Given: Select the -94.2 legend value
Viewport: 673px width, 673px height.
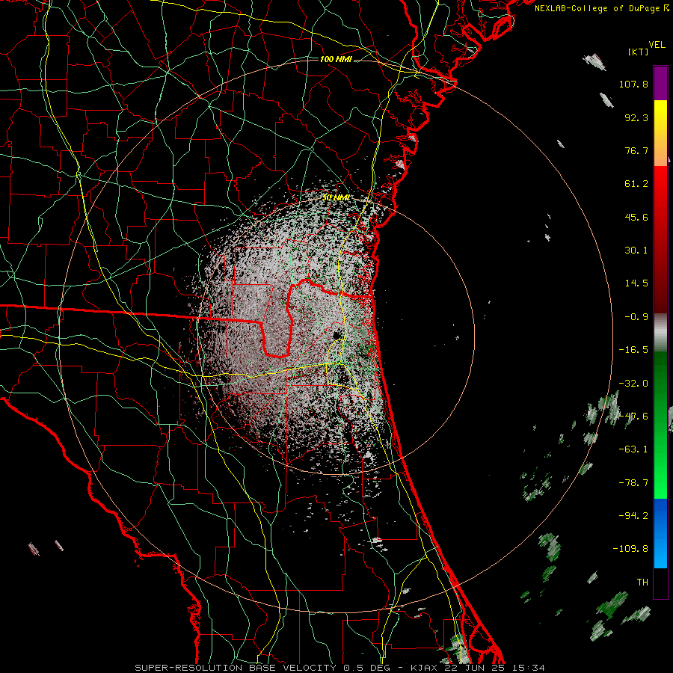Looking at the screenshot, I should (633, 516).
